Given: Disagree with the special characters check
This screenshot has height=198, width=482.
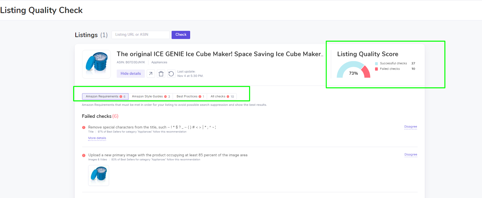Looking at the screenshot, I should [411, 127].
